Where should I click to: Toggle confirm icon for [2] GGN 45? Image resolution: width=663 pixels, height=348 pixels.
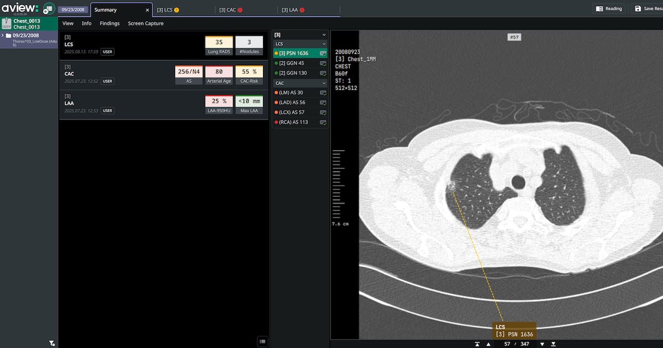(x=323, y=64)
